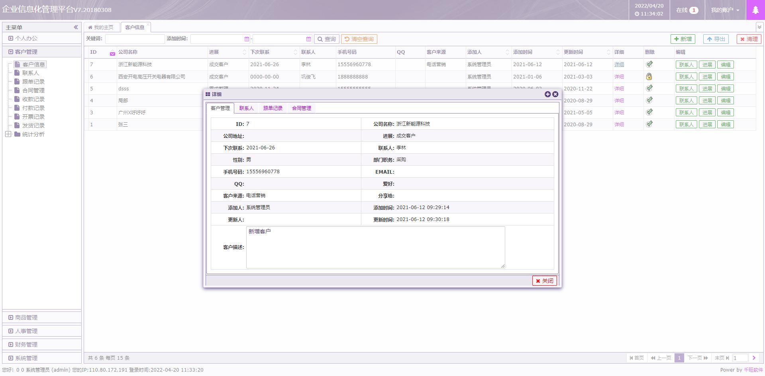The height and width of the screenshot is (376, 765).
Task: Click 编辑 button in row 张三
Action: point(726,124)
